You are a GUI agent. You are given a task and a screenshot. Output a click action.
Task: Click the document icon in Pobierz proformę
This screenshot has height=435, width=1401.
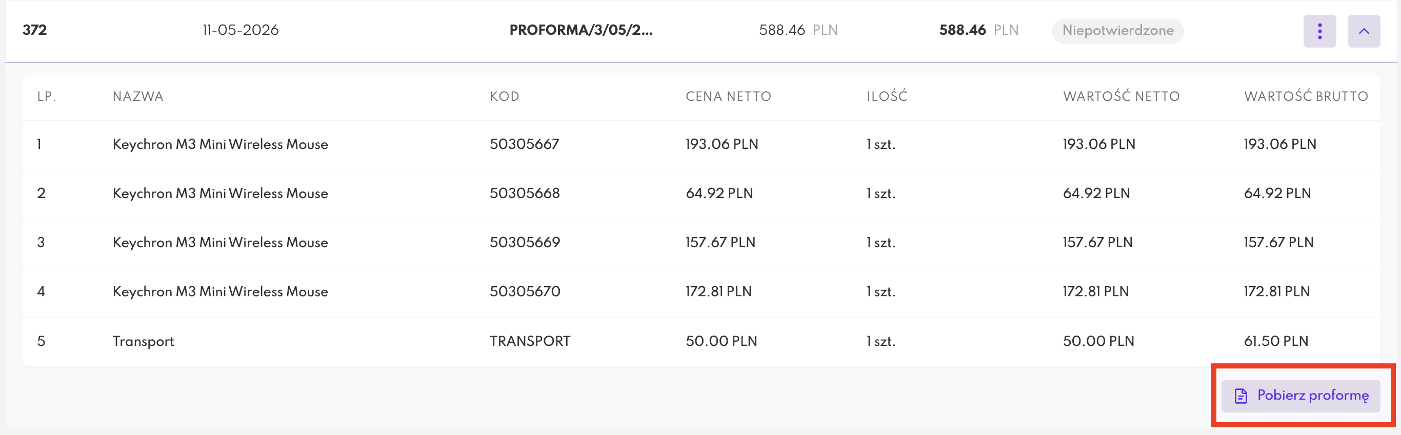pos(1240,396)
